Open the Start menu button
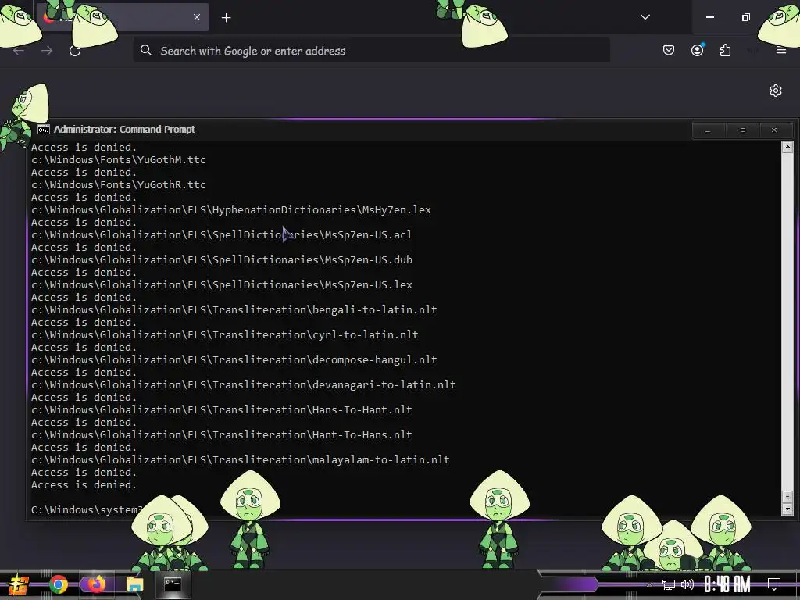The image size is (800, 600). coord(18,584)
